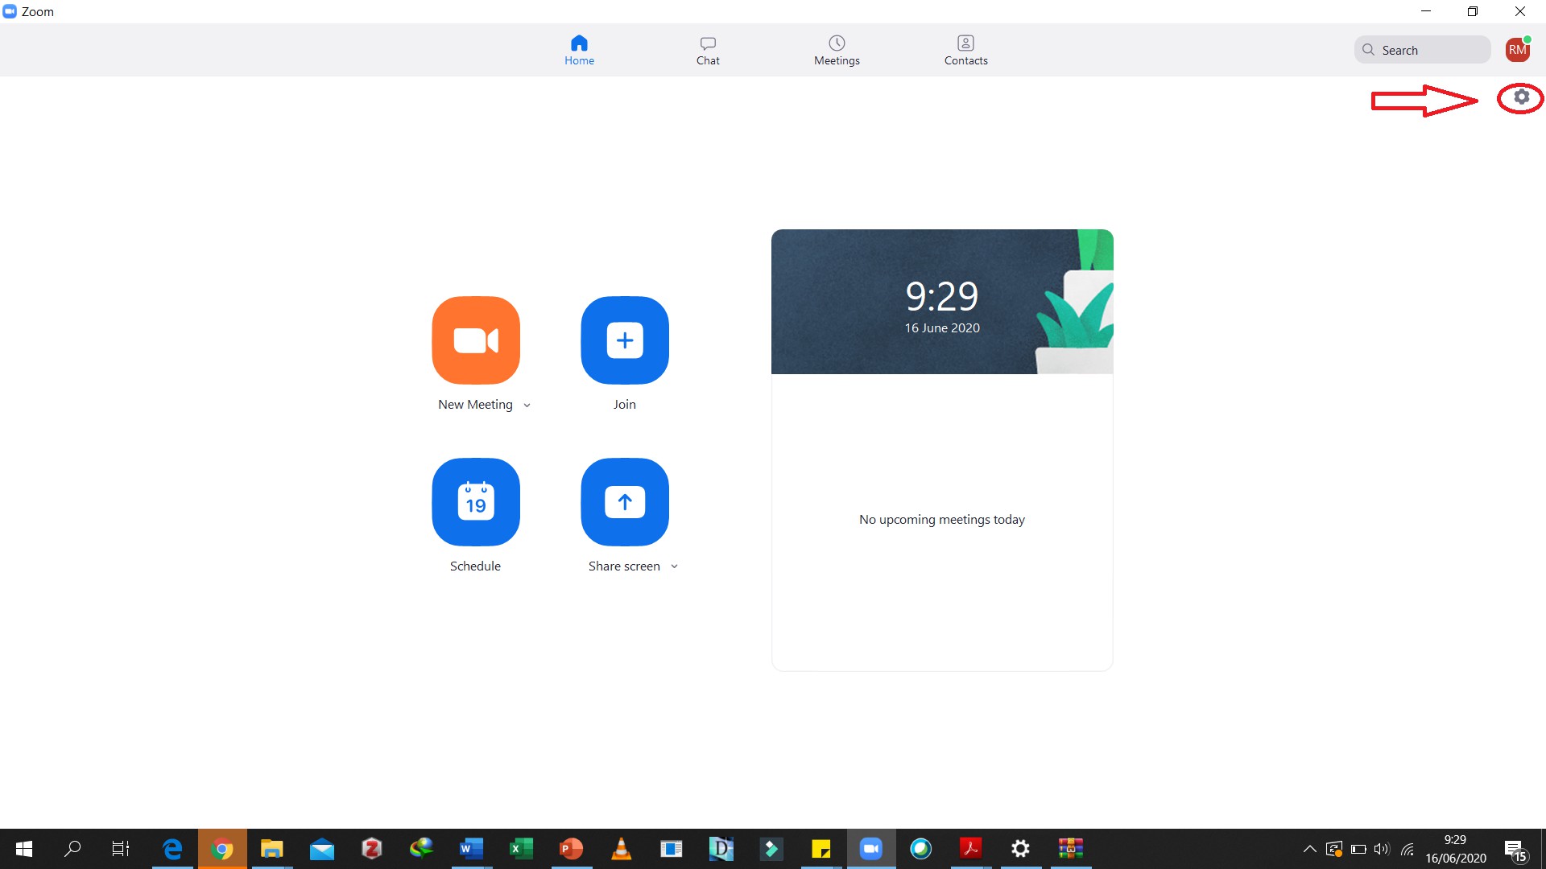Open the RM profile avatar menu
The image size is (1546, 869).
click(1517, 50)
